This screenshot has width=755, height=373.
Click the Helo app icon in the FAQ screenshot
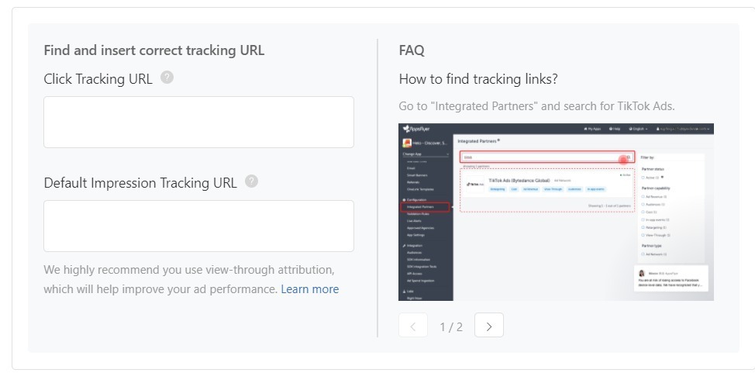point(407,143)
